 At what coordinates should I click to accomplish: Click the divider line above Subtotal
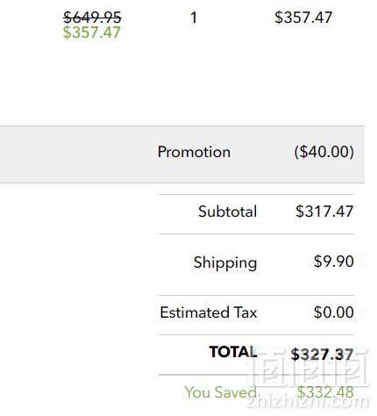[x=256, y=194]
